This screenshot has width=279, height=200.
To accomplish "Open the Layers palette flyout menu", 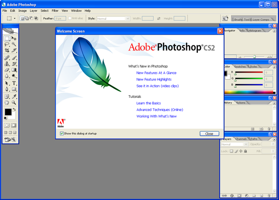I will click(x=274, y=139).
